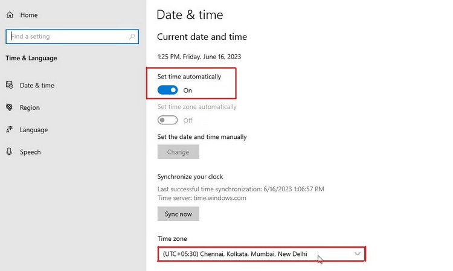Screen dimensions: 453x271
Task: Open Date & time settings page
Action: [37, 85]
